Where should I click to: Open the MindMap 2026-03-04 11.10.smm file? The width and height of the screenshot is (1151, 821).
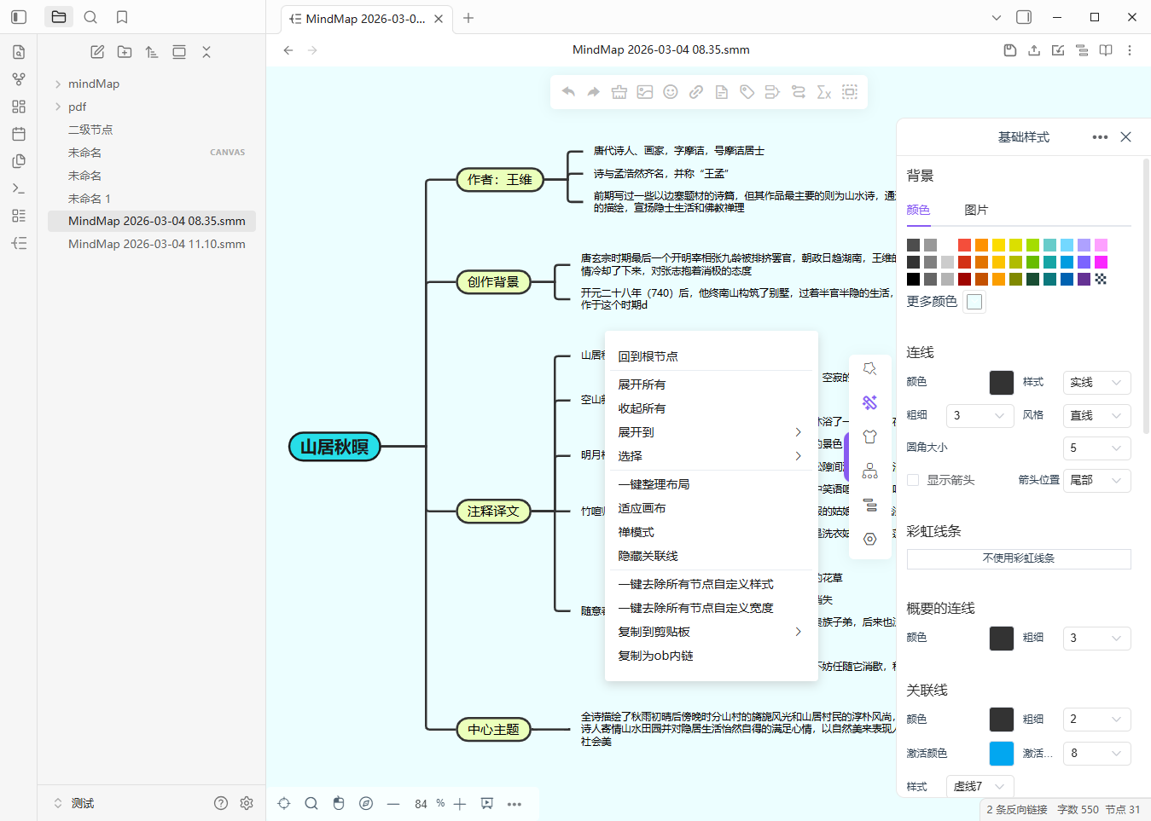click(152, 244)
